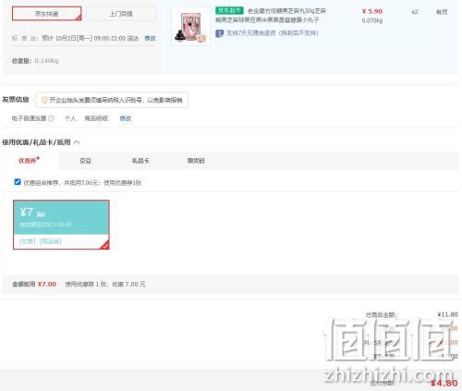Click the invoice tip lightbulb icon
This screenshot has height=391, width=462.
point(44,100)
